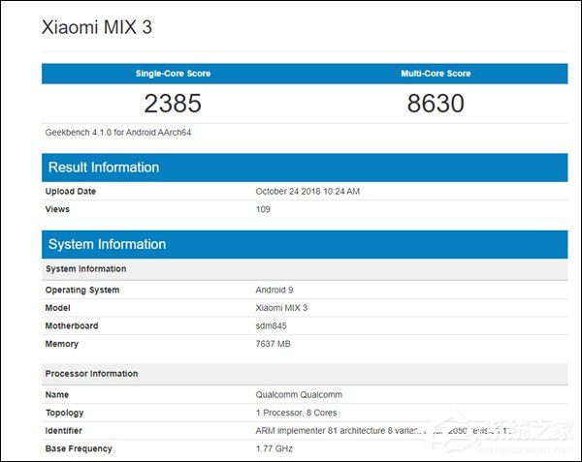The width and height of the screenshot is (582, 462).
Task: Click the gray System Information subheader row
Action: click(x=305, y=269)
